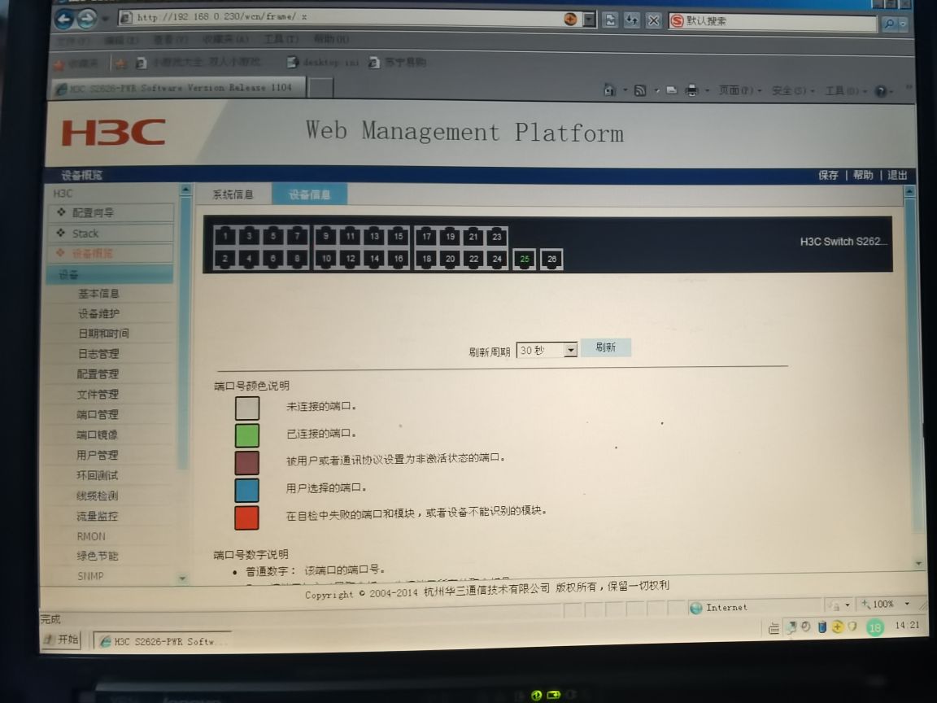Select port 11 icon
The width and height of the screenshot is (937, 703).
(351, 235)
